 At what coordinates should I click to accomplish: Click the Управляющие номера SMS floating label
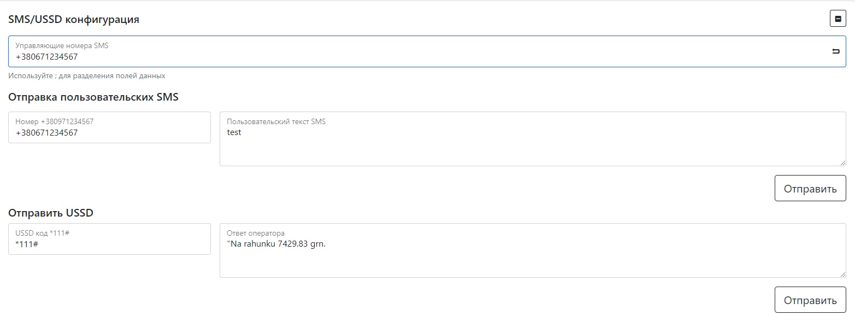(62, 46)
